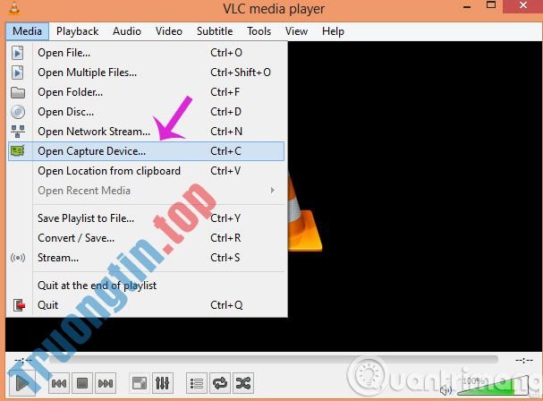543x401 pixels.
Task: Mute audio via speaker icon
Action: pyautogui.click(x=445, y=390)
